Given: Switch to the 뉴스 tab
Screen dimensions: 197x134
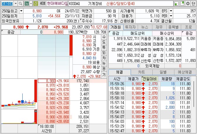Looking at the screenshot, I should click(145, 27).
